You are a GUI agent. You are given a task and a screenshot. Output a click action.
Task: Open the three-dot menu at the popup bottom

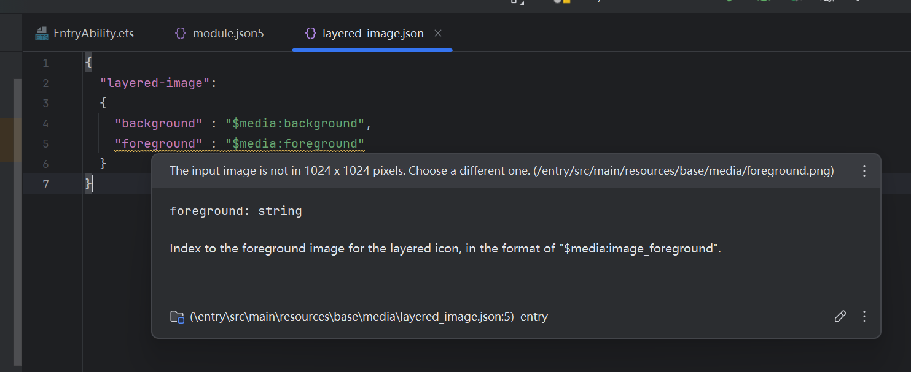point(864,316)
